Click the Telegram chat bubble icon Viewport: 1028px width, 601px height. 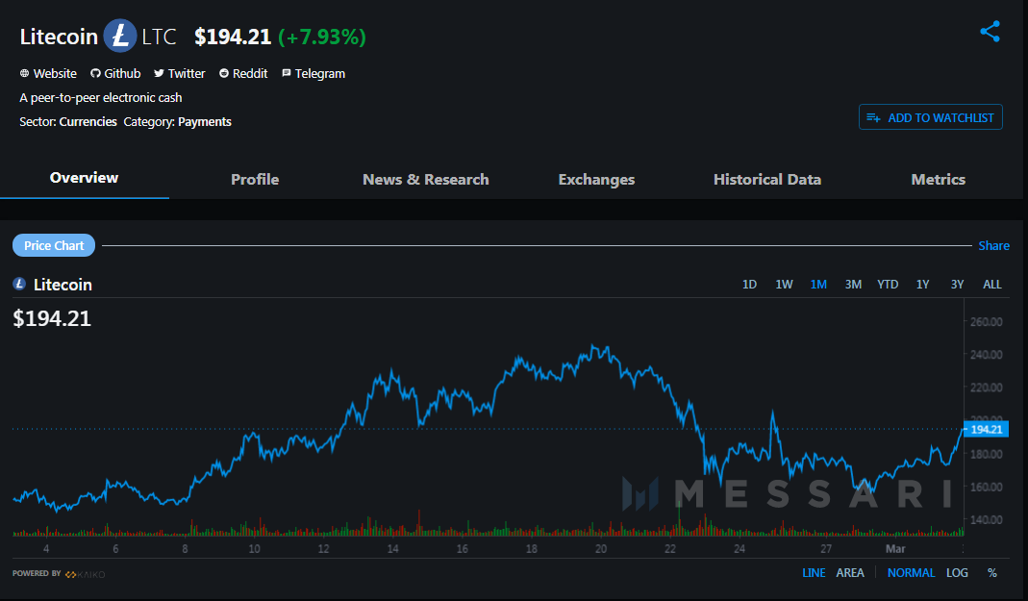point(287,73)
